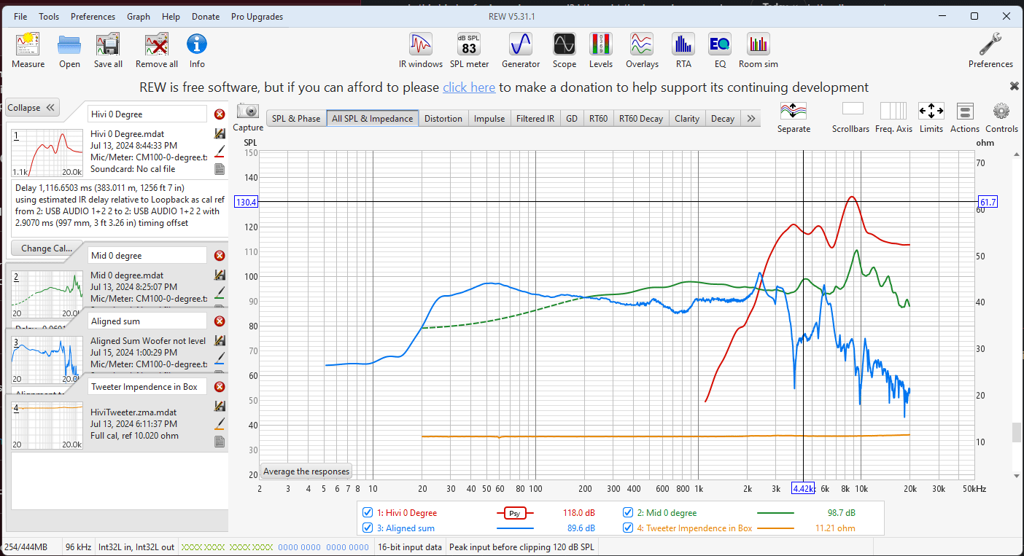The width and height of the screenshot is (1024, 556).
Task: Switch to the Impulse tab
Action: (x=489, y=118)
